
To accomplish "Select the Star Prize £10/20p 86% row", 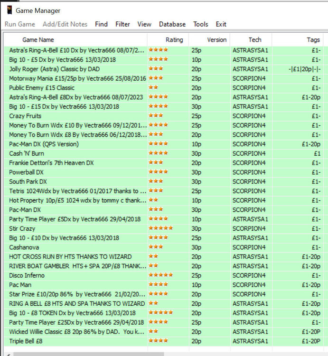I will click(166, 294).
